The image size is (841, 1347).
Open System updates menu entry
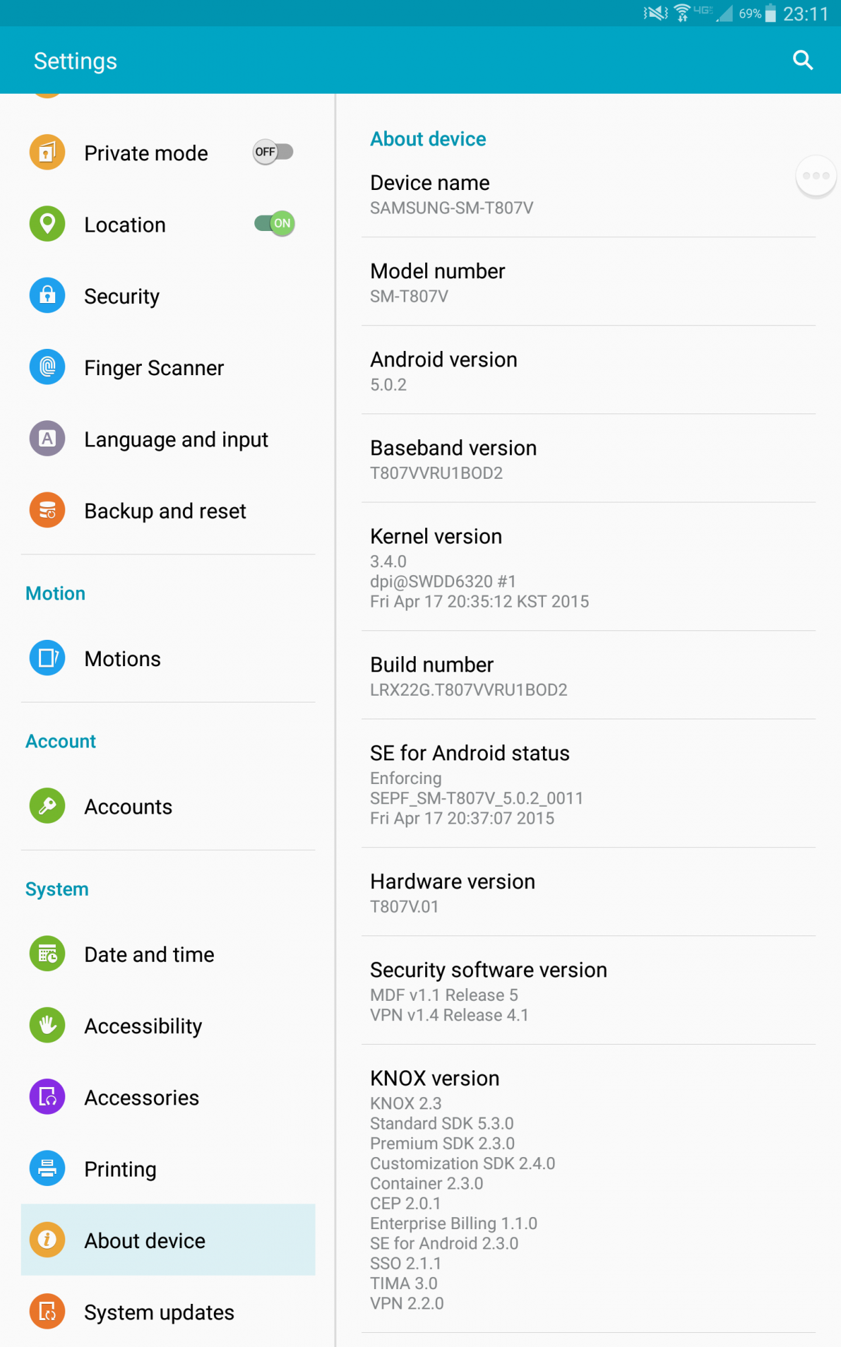click(159, 1312)
